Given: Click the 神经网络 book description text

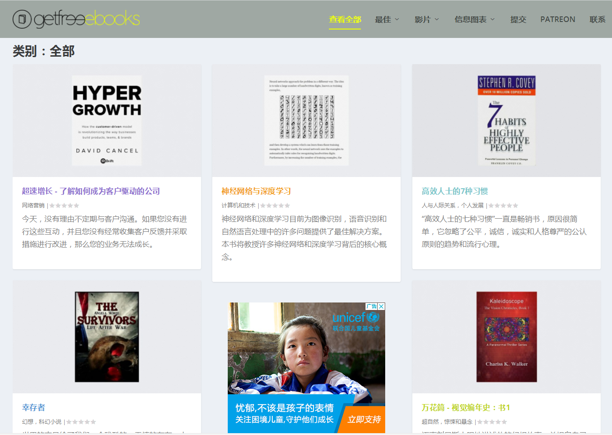Looking at the screenshot, I should pos(304,238).
